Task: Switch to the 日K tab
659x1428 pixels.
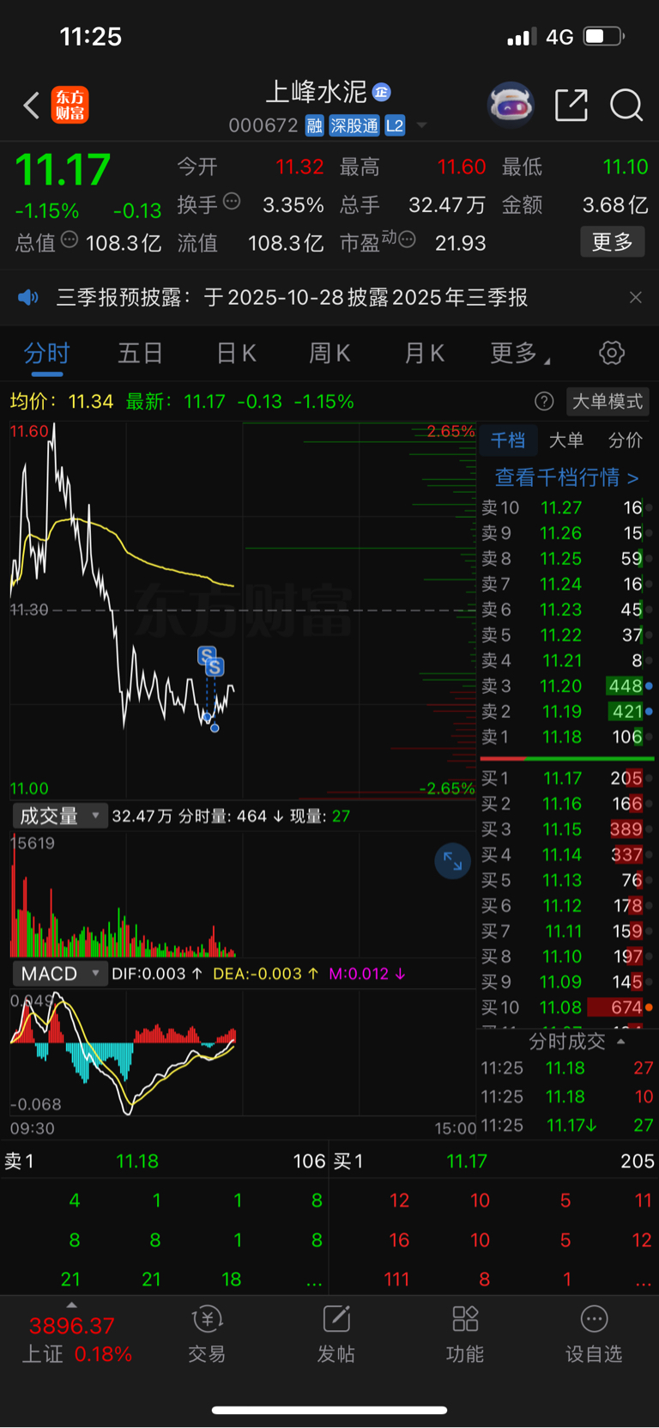Action: 236,353
